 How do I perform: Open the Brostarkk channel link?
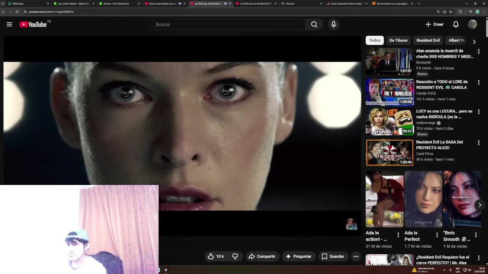point(424,62)
